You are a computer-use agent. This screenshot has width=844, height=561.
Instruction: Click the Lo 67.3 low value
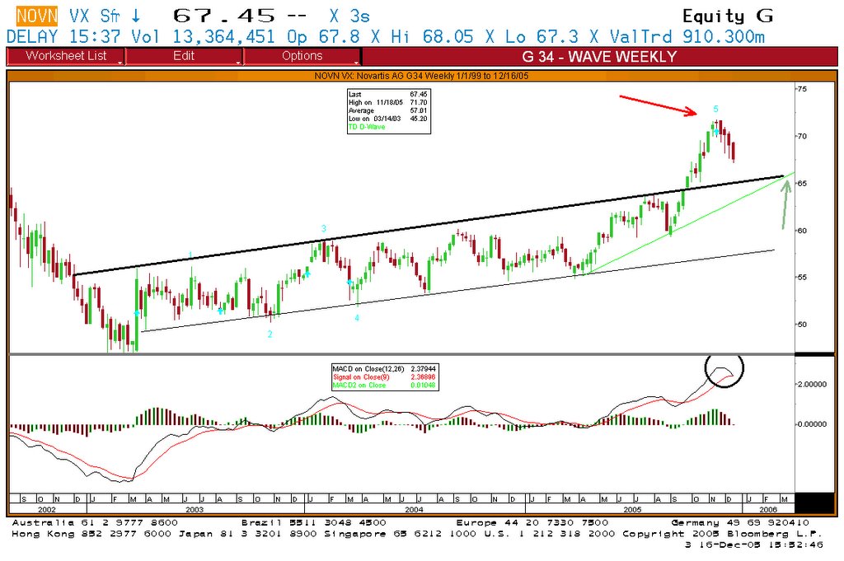(542, 36)
